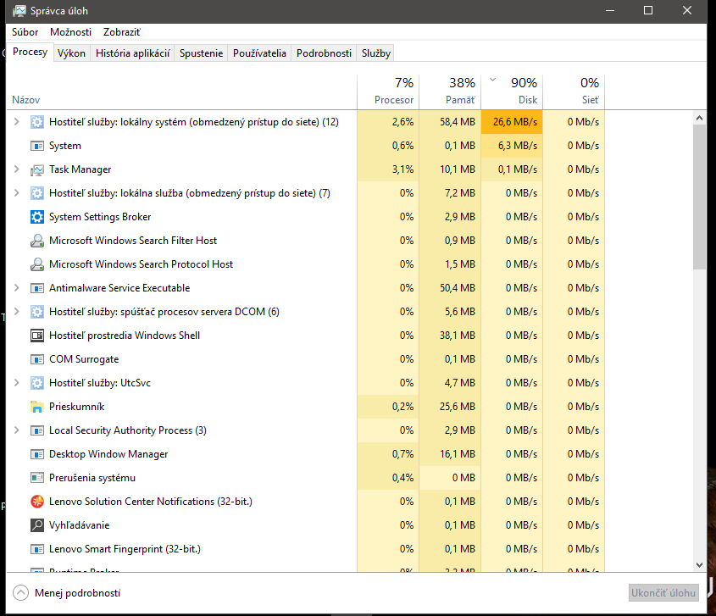Open the Súbor menu

click(25, 32)
